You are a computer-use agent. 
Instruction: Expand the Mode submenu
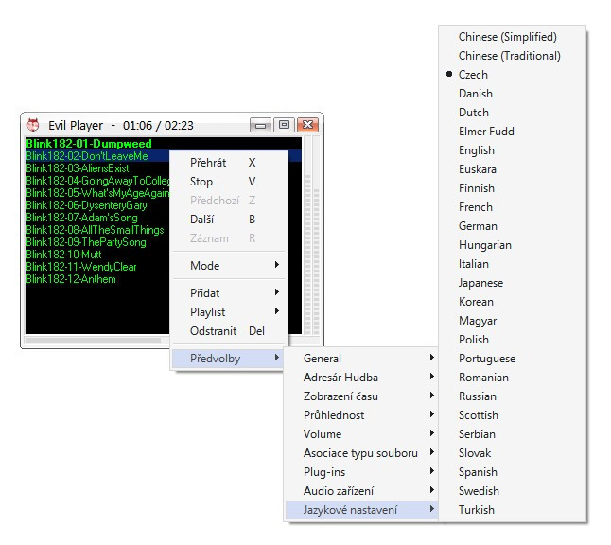click(229, 266)
